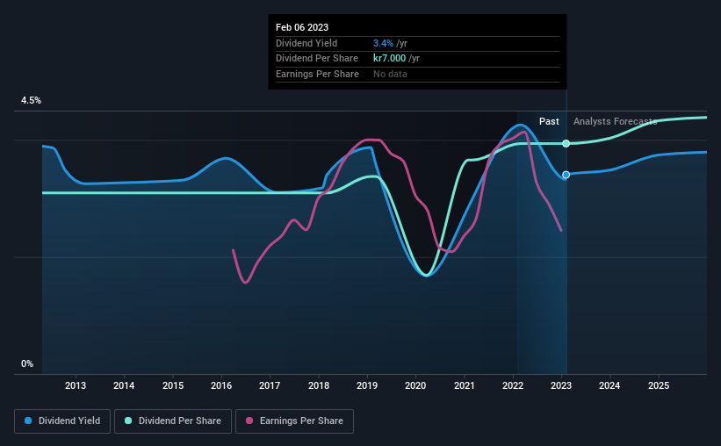Toggle the Dividend Yield legend series

click(62, 421)
